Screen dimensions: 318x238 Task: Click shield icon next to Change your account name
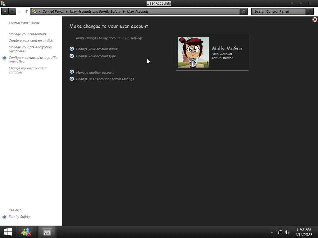click(x=72, y=49)
